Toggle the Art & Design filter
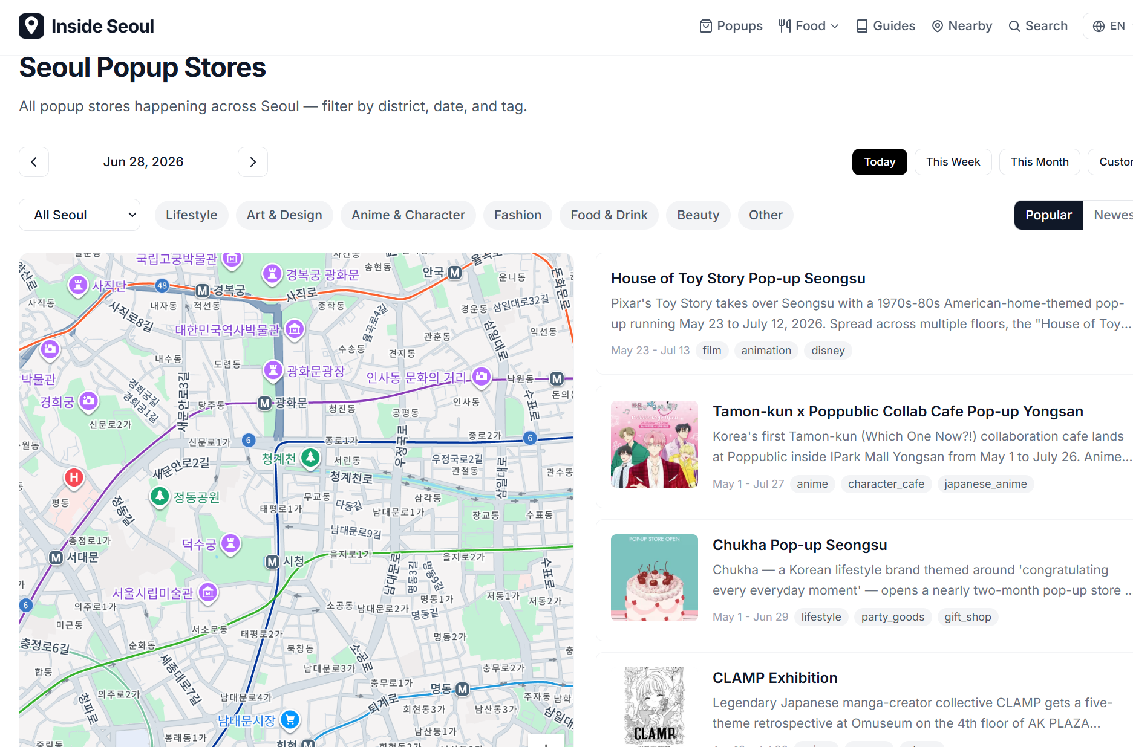Screen dimensions: 1133x747 click(284, 215)
